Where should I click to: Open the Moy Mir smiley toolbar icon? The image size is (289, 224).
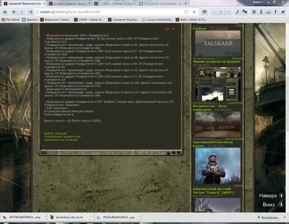(x=268, y=12)
